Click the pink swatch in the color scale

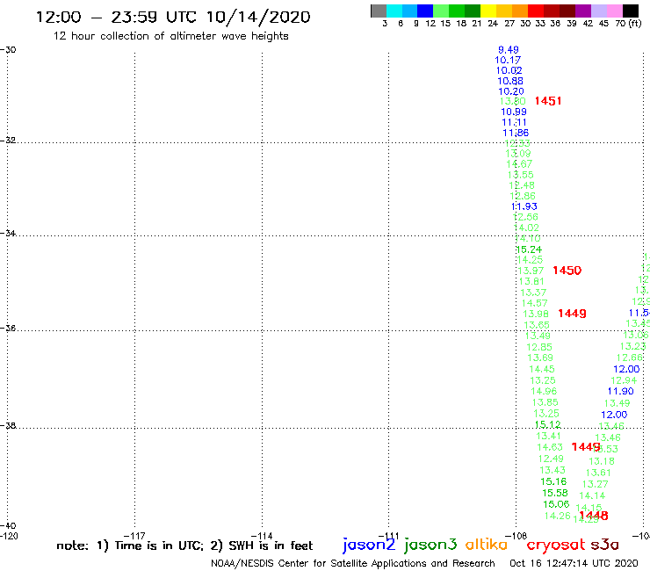coord(614,11)
